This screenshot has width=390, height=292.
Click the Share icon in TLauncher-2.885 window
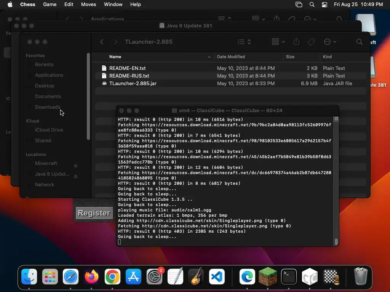tap(296, 42)
